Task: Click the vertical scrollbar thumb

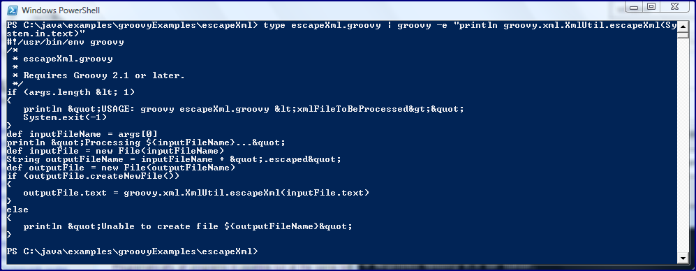Action: tap(683, 35)
